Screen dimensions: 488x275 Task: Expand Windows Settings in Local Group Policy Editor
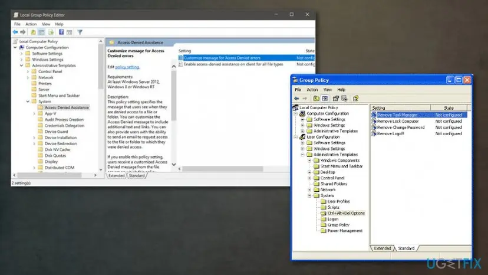[21, 60]
